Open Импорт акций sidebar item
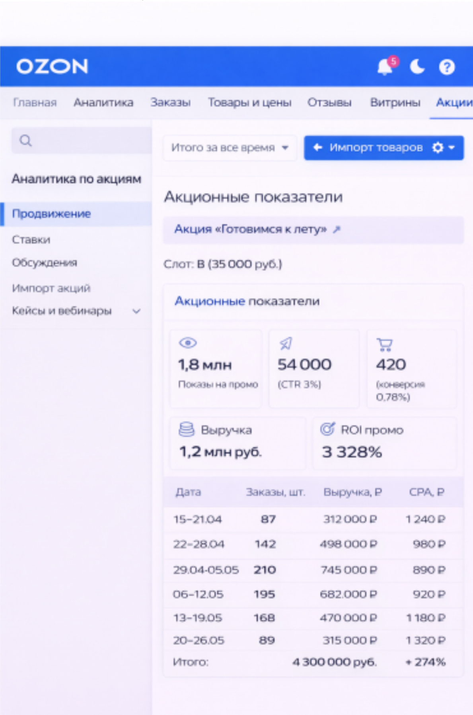This screenshot has height=715, width=473. (51, 288)
